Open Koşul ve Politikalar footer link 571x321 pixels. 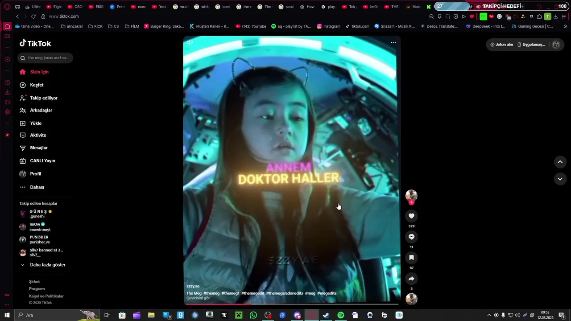[x=46, y=296]
